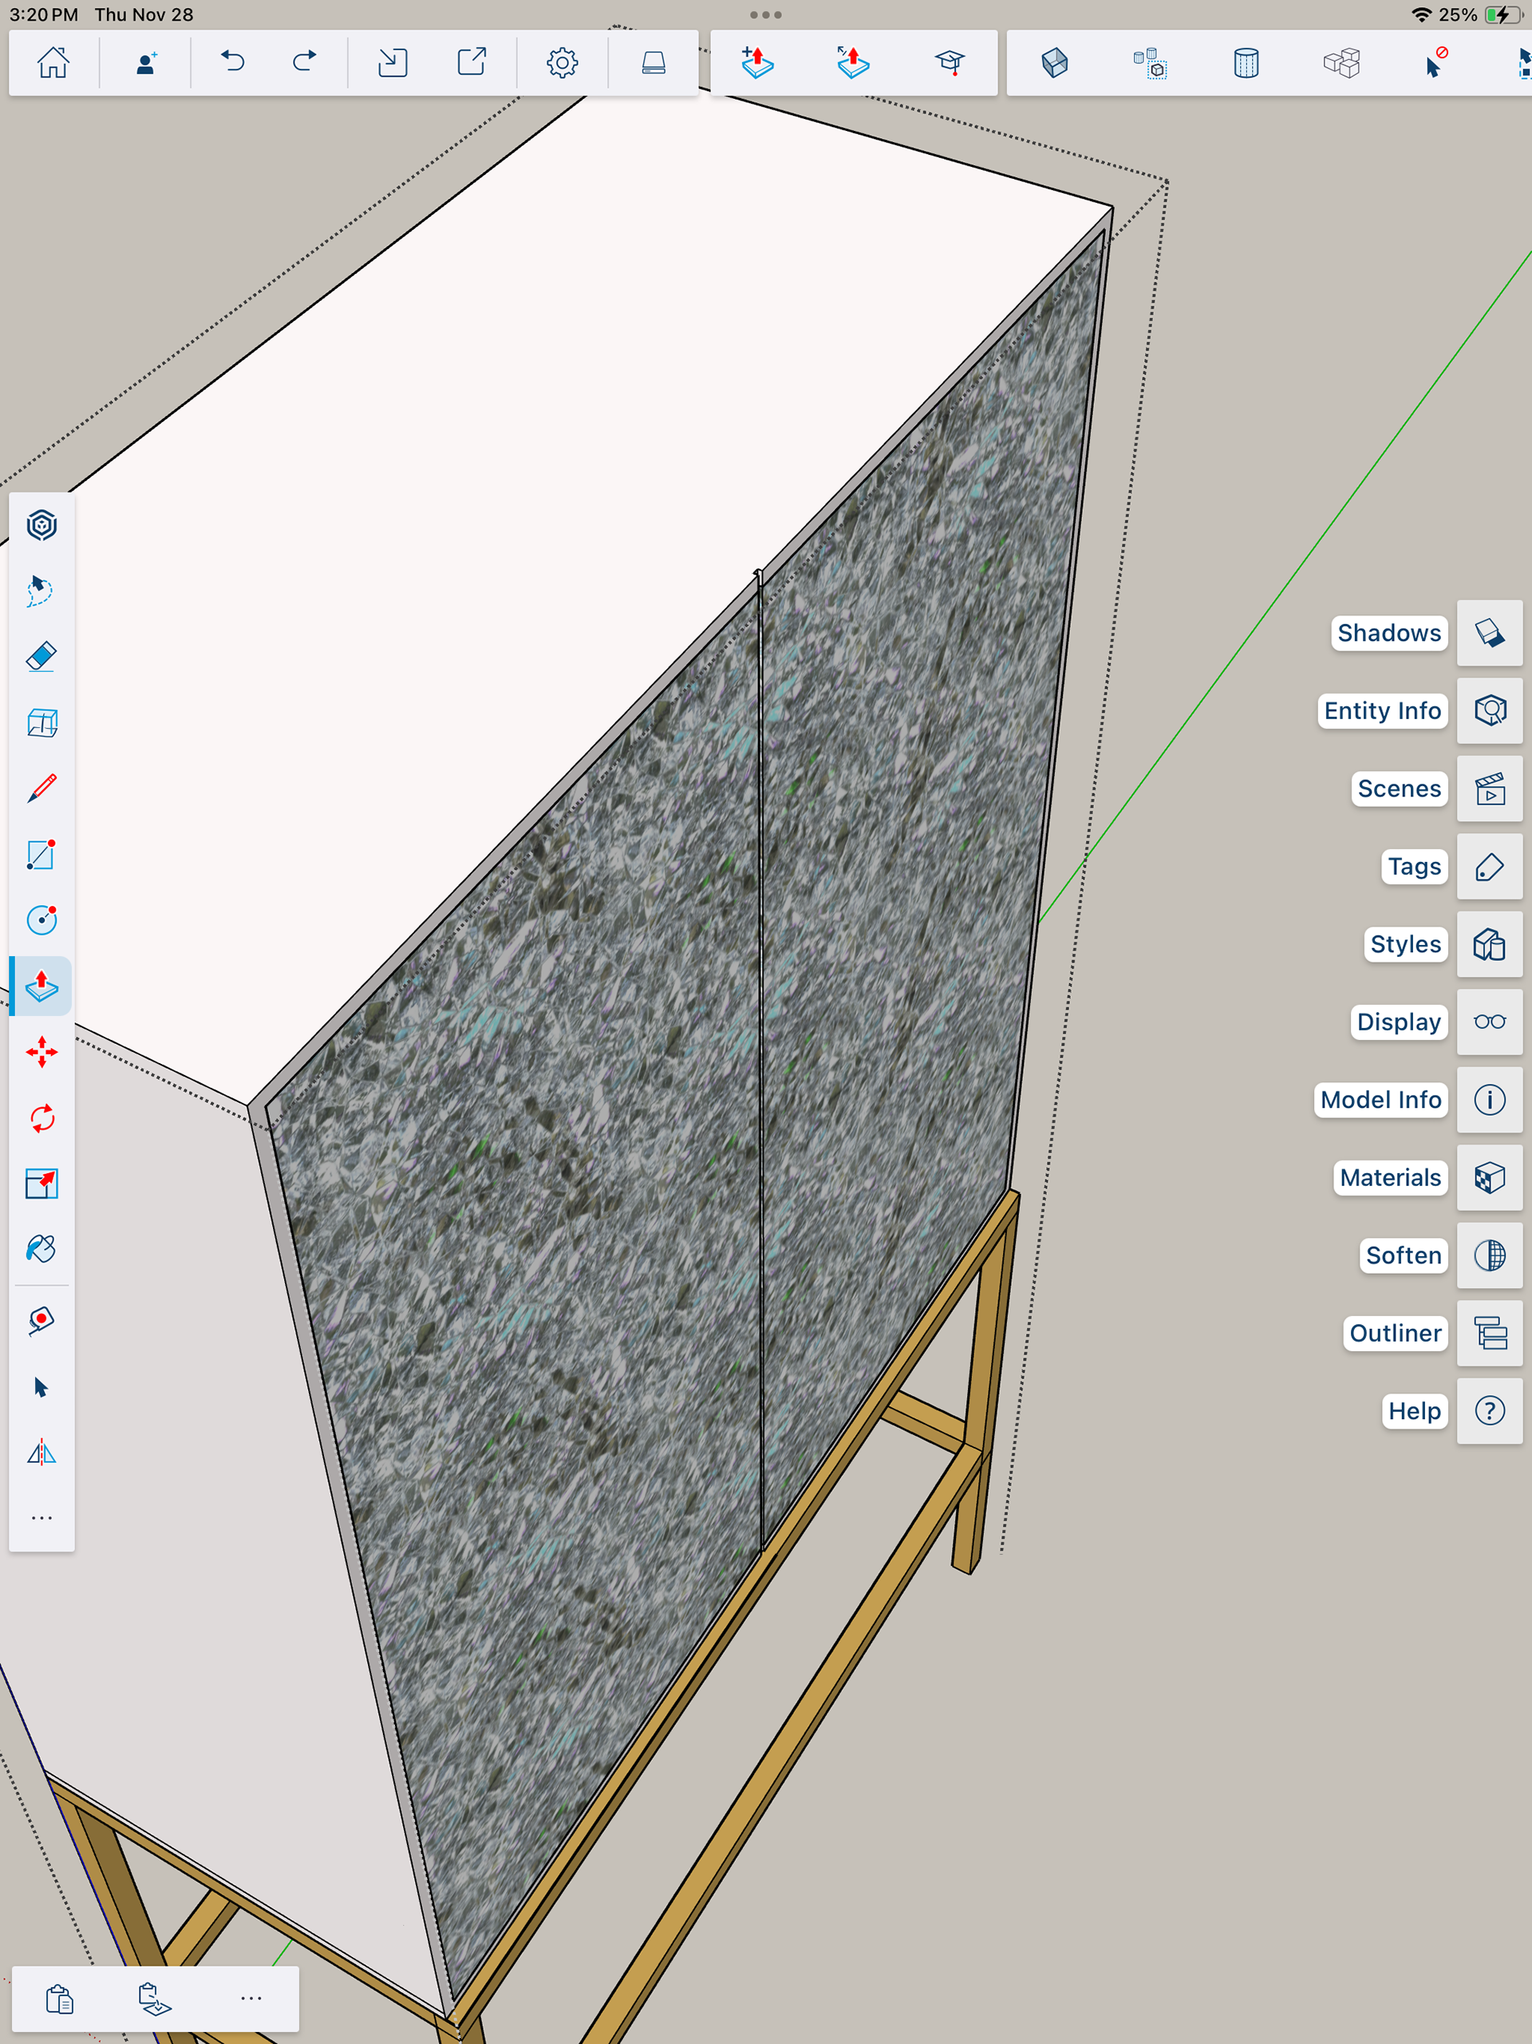Pick the Paint Bucket tool
The image size is (1532, 2044).
[x=41, y=1249]
